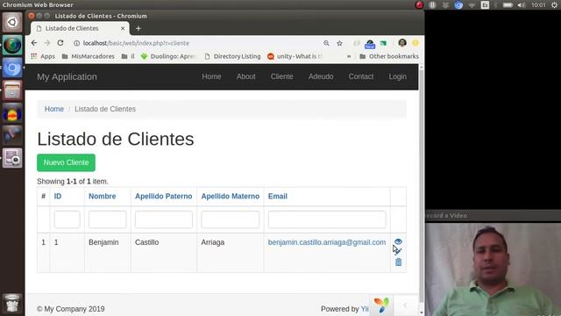Open the unity - What is bookmark
This screenshot has height=316, width=561.
295,56
